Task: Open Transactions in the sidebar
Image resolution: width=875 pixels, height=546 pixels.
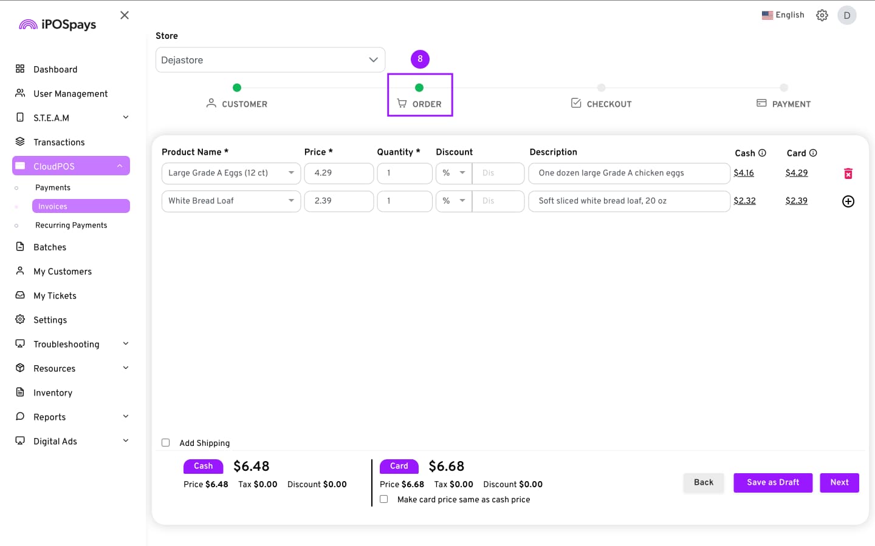Action: point(59,142)
